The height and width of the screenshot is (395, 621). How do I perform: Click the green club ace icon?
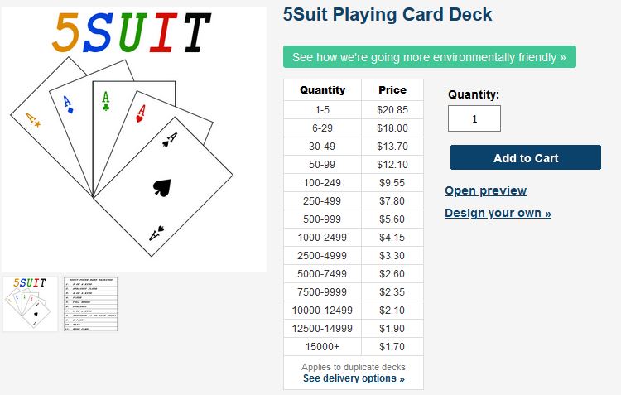[106, 101]
